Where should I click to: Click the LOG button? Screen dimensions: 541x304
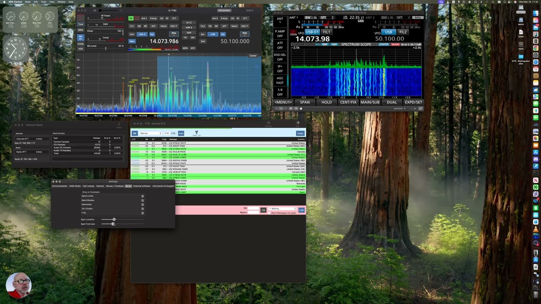click(x=301, y=210)
